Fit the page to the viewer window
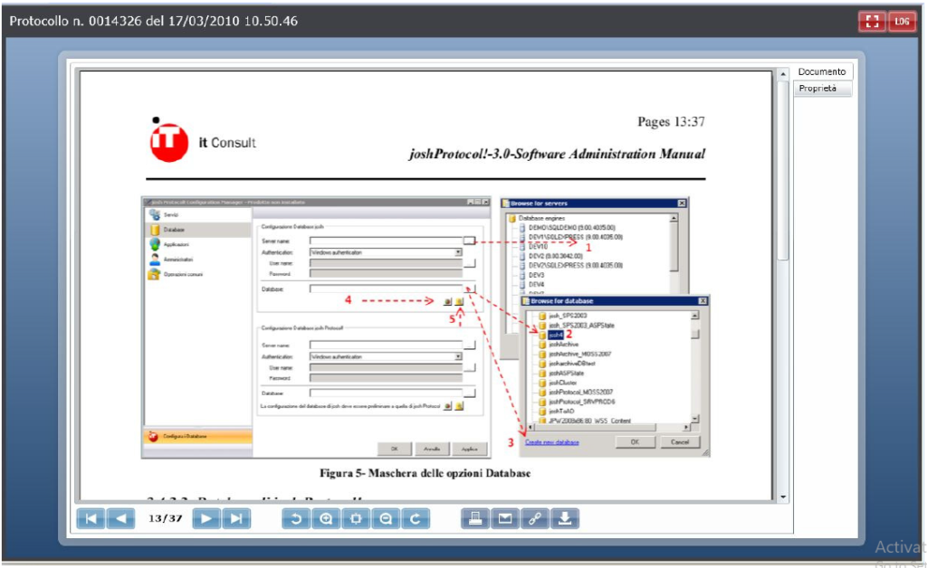This screenshot has width=927, height=568. (356, 519)
